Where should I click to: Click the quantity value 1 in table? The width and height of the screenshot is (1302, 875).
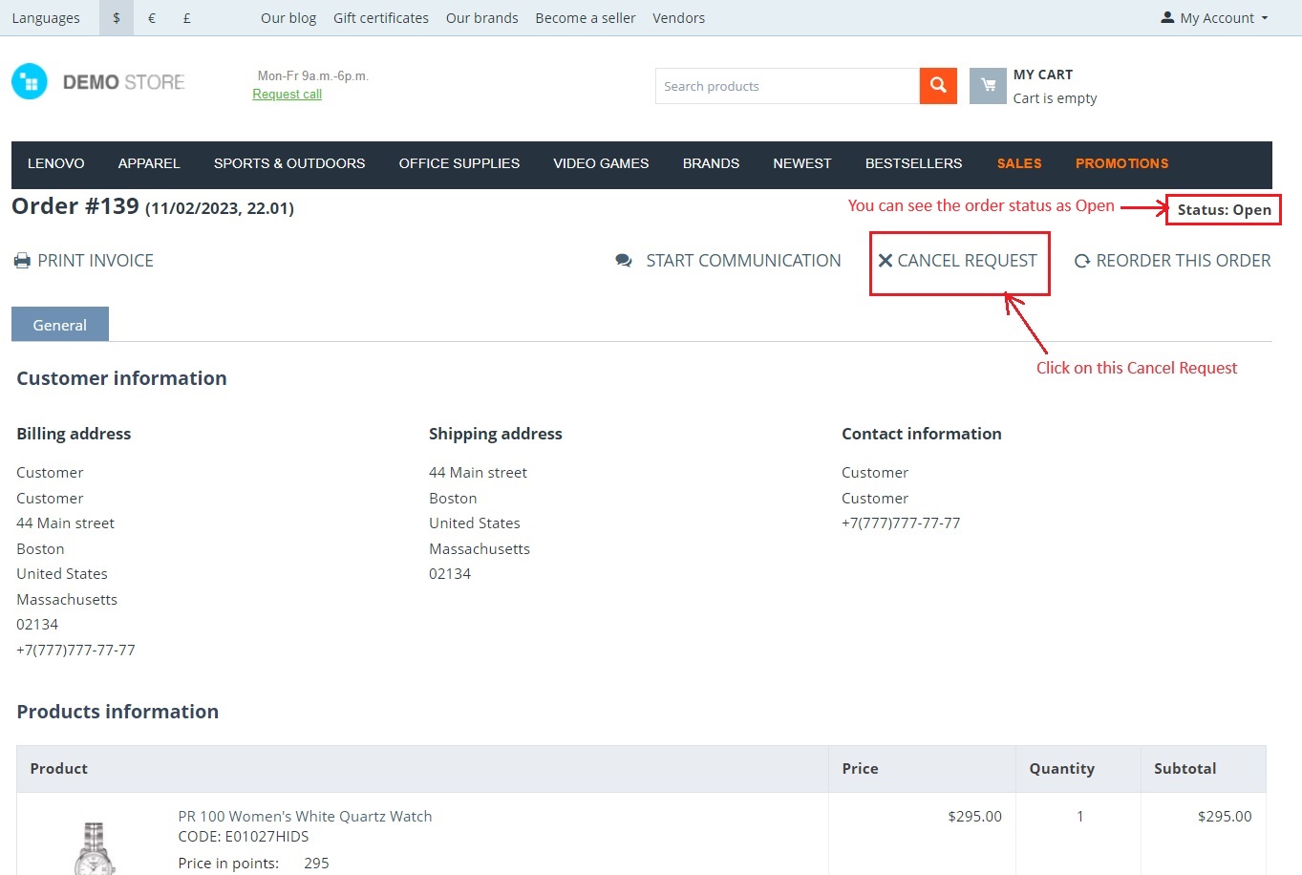click(1080, 816)
